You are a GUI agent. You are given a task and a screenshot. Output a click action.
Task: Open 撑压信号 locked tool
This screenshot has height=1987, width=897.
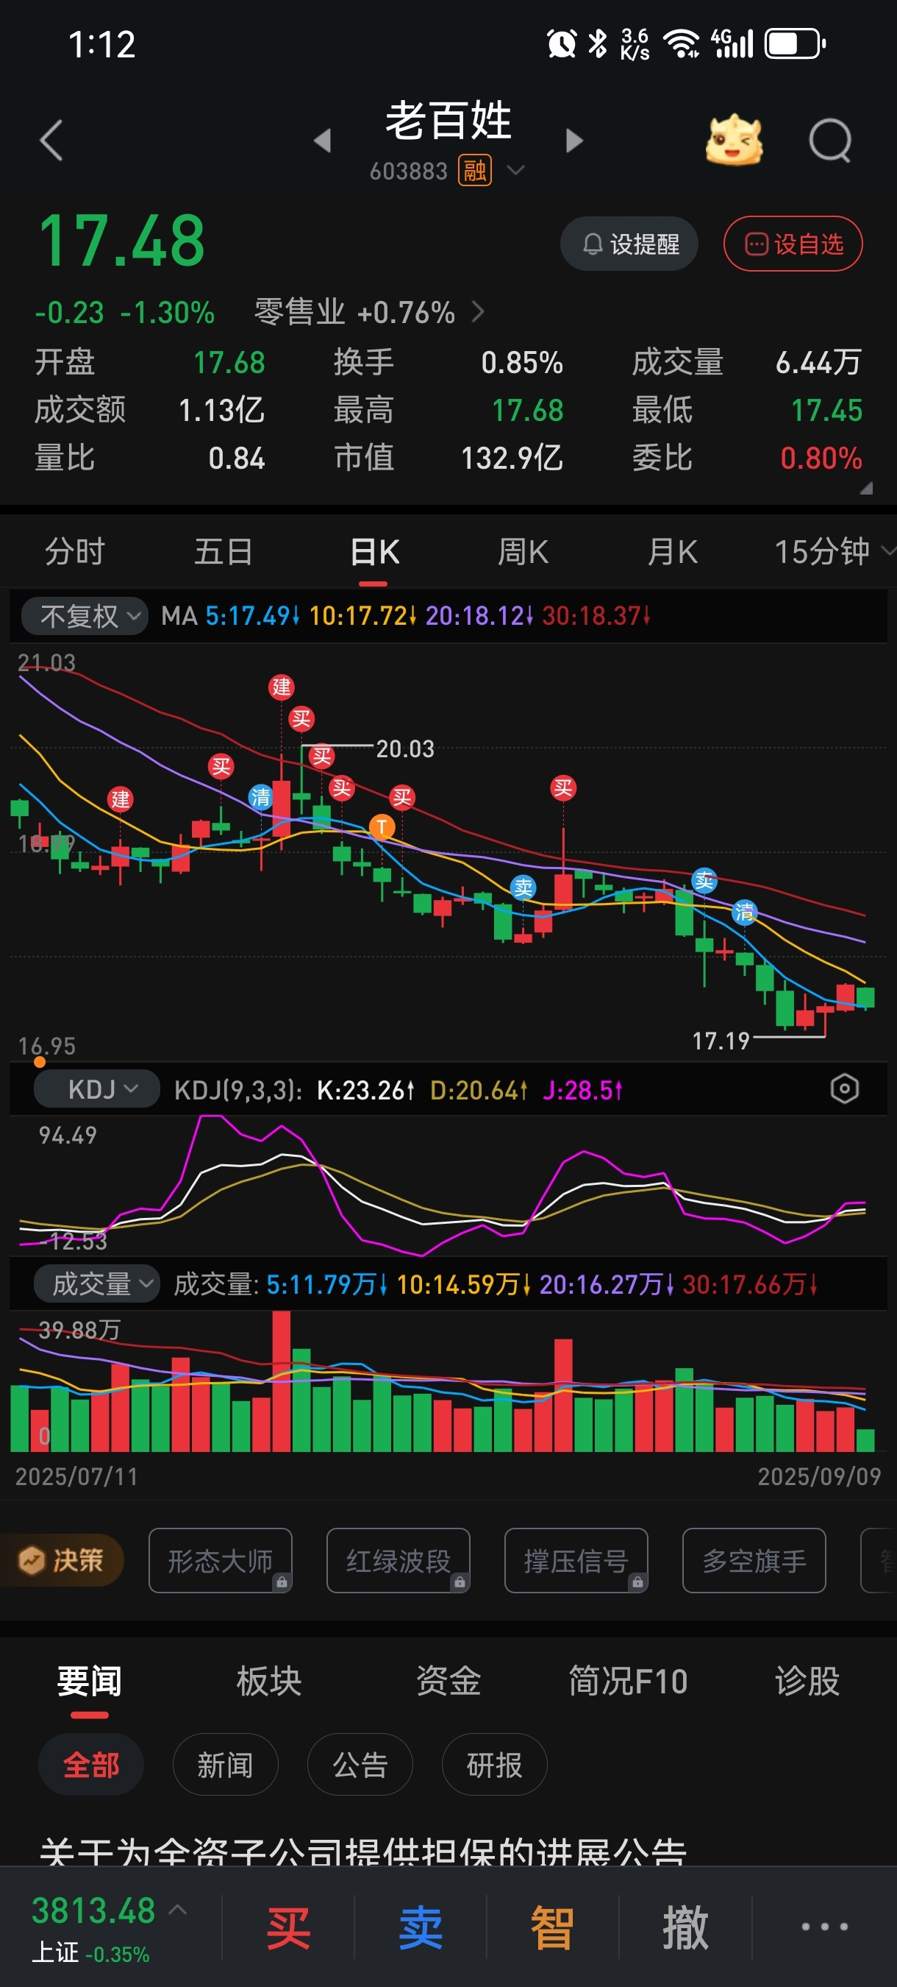(x=576, y=1560)
